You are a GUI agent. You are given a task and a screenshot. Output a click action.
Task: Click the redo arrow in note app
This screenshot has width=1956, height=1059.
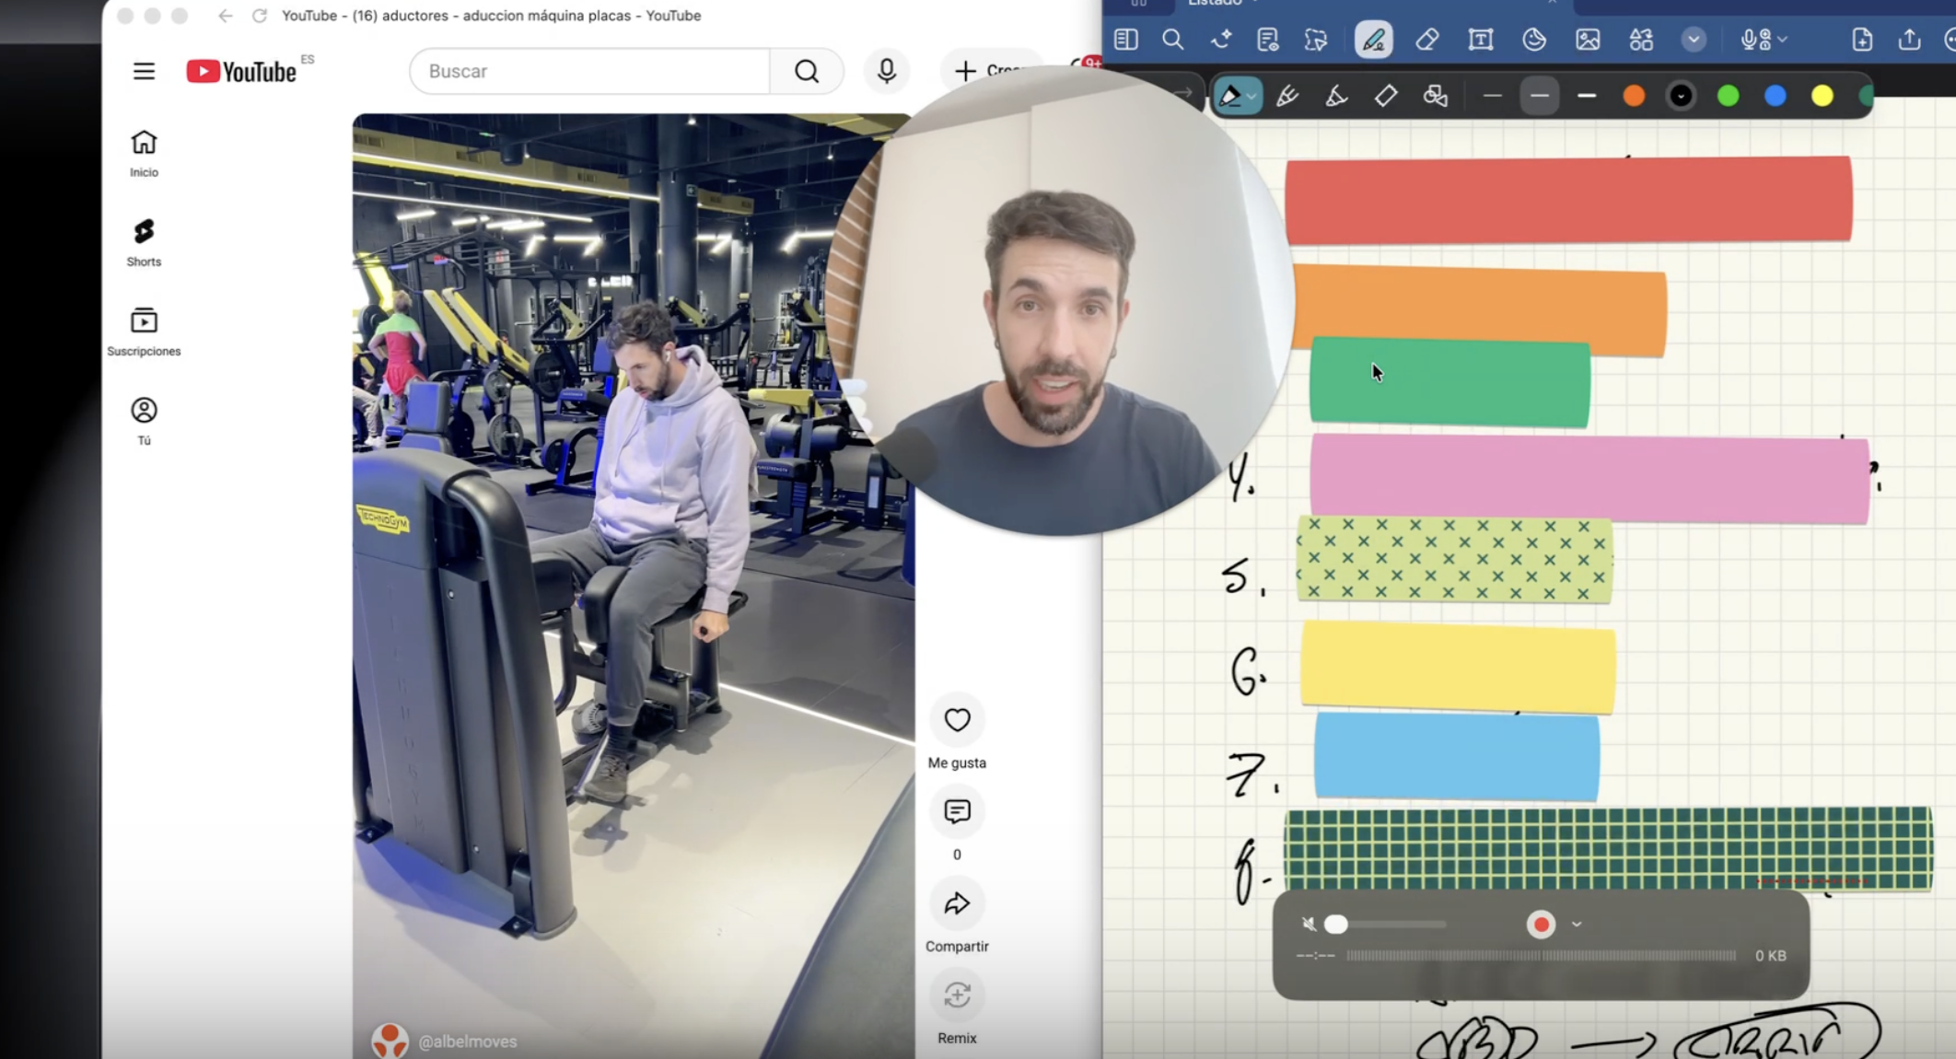click(x=1182, y=93)
